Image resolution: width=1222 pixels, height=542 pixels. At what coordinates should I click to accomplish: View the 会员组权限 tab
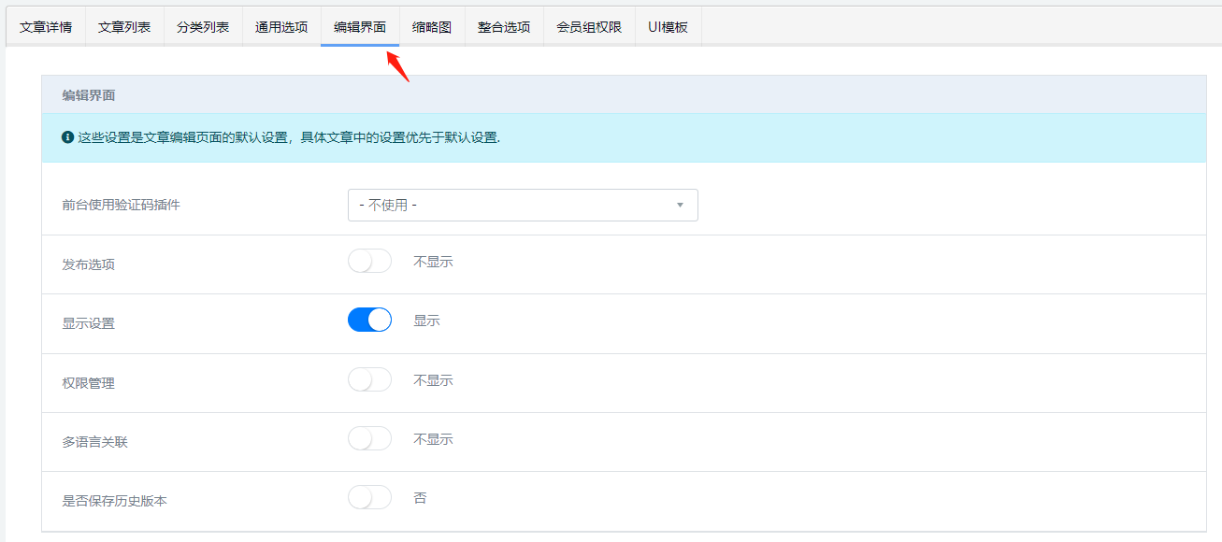(x=589, y=27)
